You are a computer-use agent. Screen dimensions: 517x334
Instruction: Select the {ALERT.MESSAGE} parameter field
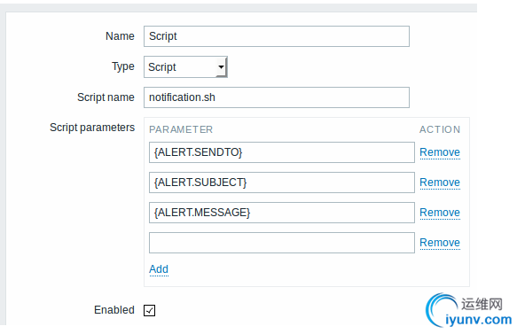coord(282,213)
